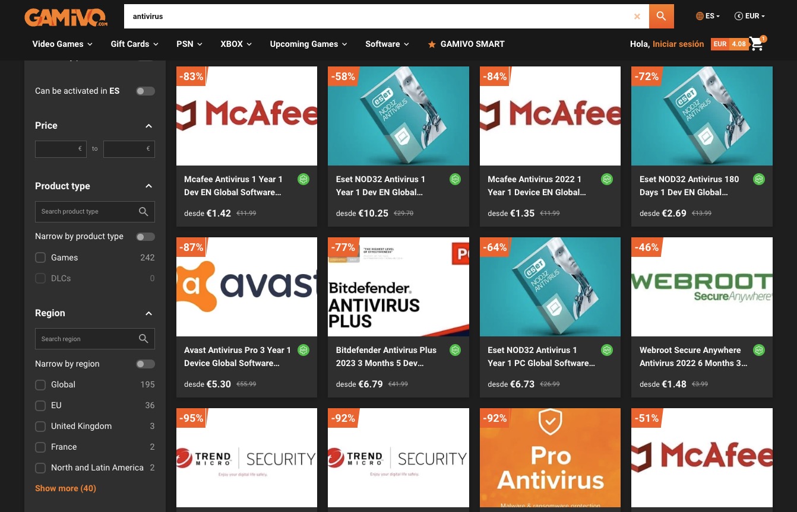Check North and Latin America region box
The width and height of the screenshot is (797, 512).
[40, 468]
